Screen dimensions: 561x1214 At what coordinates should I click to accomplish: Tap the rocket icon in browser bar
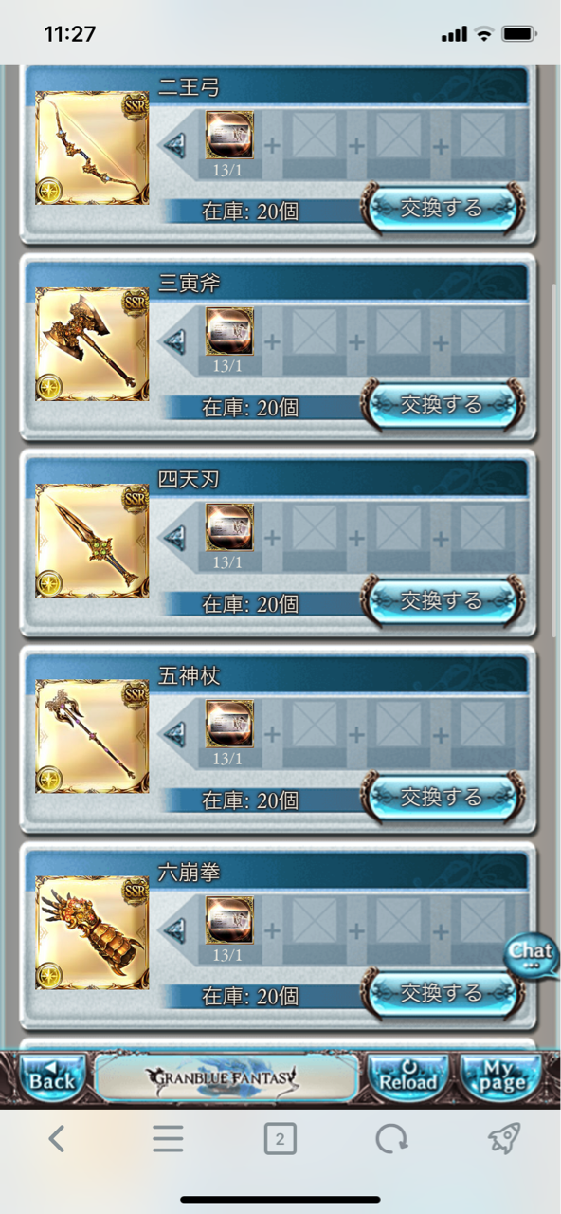(x=504, y=1139)
